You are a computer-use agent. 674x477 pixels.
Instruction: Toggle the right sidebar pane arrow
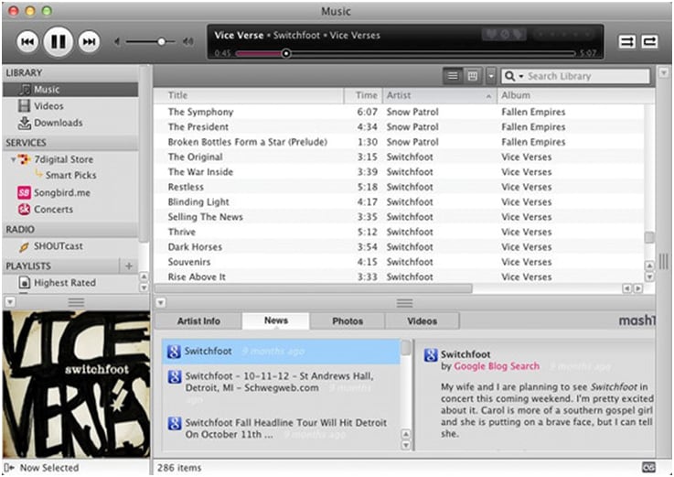[664, 72]
